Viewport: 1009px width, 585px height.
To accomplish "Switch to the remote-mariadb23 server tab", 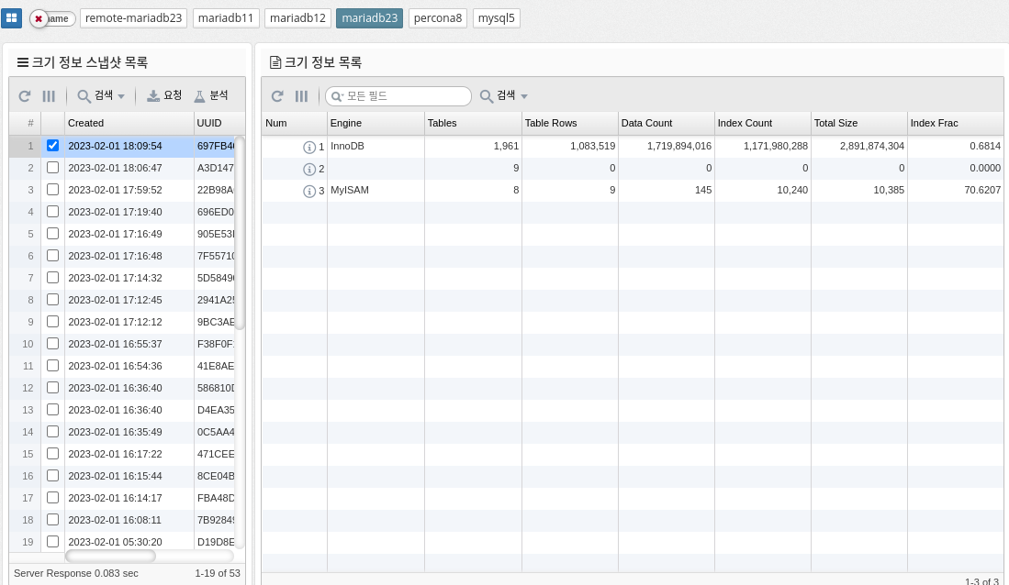I will pos(133,18).
